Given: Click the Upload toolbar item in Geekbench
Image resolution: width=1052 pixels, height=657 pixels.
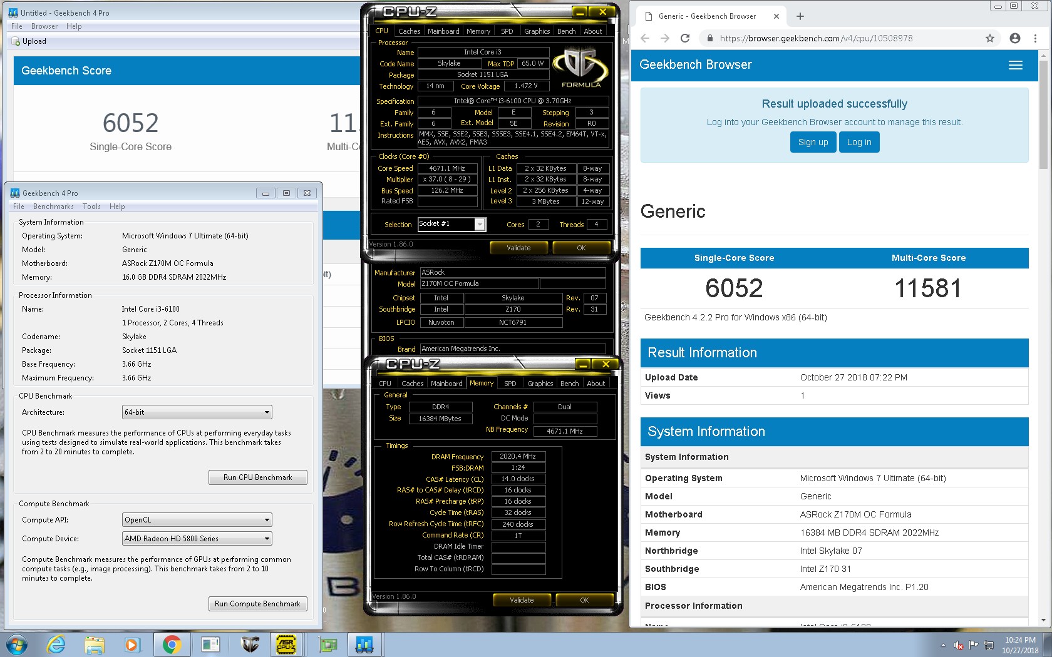Looking at the screenshot, I should [x=29, y=41].
